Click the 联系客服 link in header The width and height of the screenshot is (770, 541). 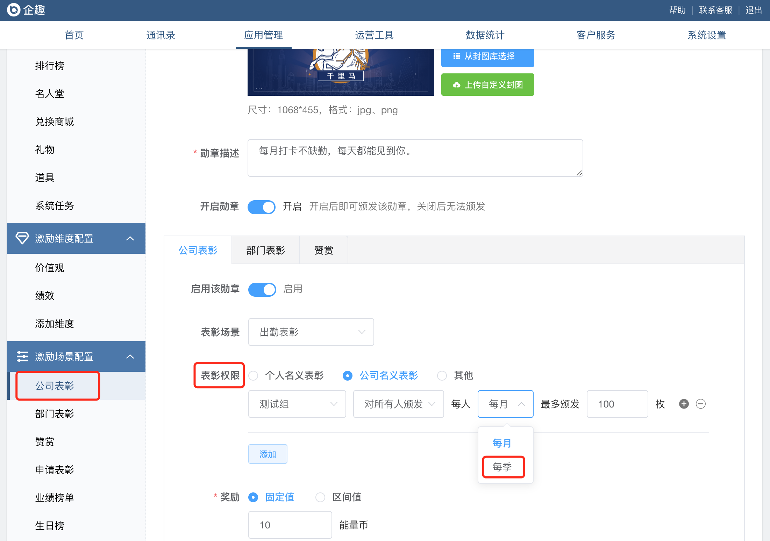click(715, 10)
